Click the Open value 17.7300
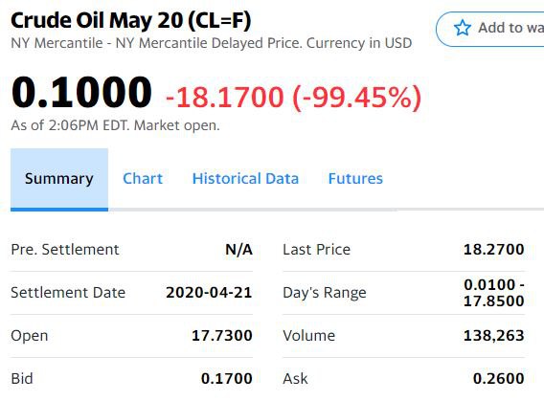 [222, 336]
